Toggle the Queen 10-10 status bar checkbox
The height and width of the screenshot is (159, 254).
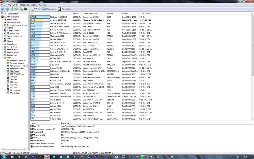[x=2, y=153]
